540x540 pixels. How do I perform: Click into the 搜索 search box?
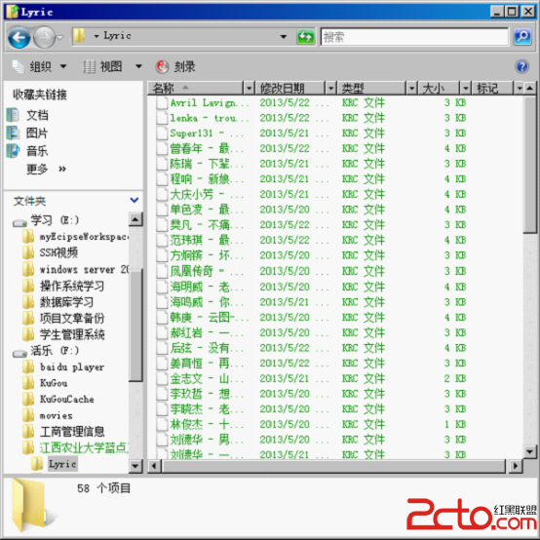click(x=414, y=36)
